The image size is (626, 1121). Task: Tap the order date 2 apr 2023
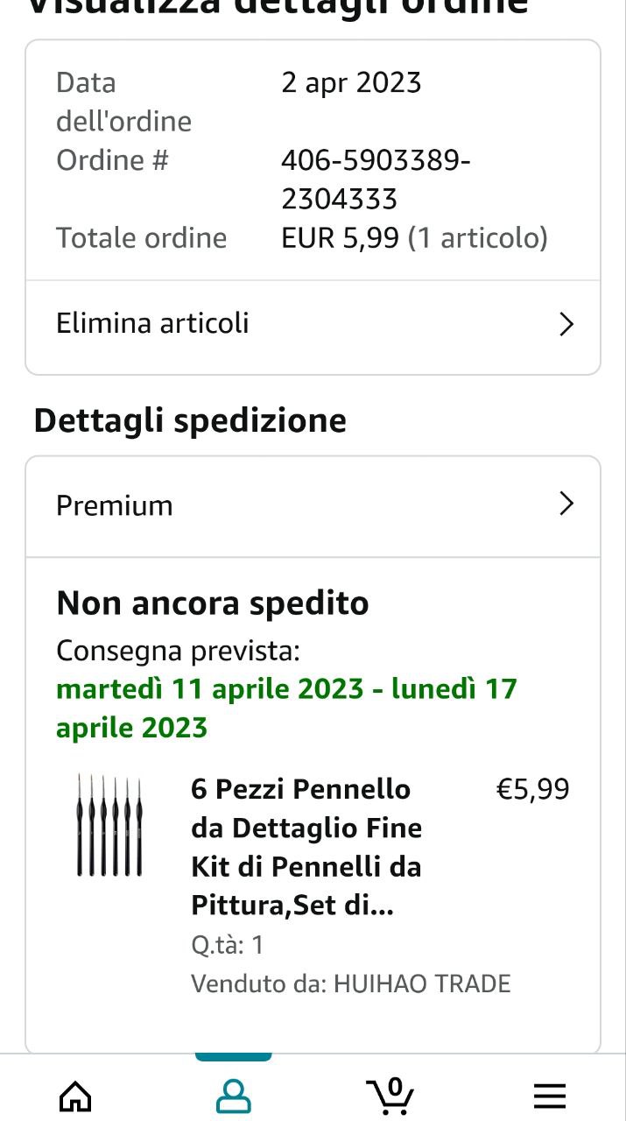[351, 83]
